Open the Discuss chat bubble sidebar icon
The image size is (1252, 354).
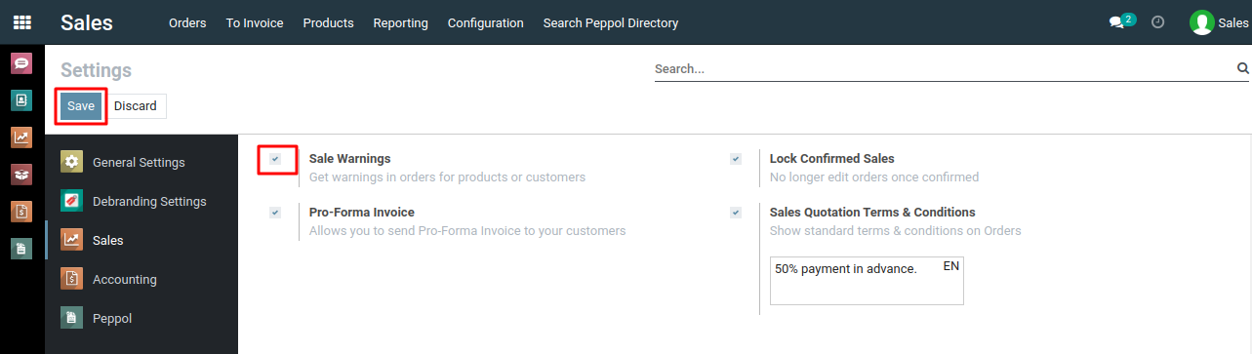pos(21,63)
